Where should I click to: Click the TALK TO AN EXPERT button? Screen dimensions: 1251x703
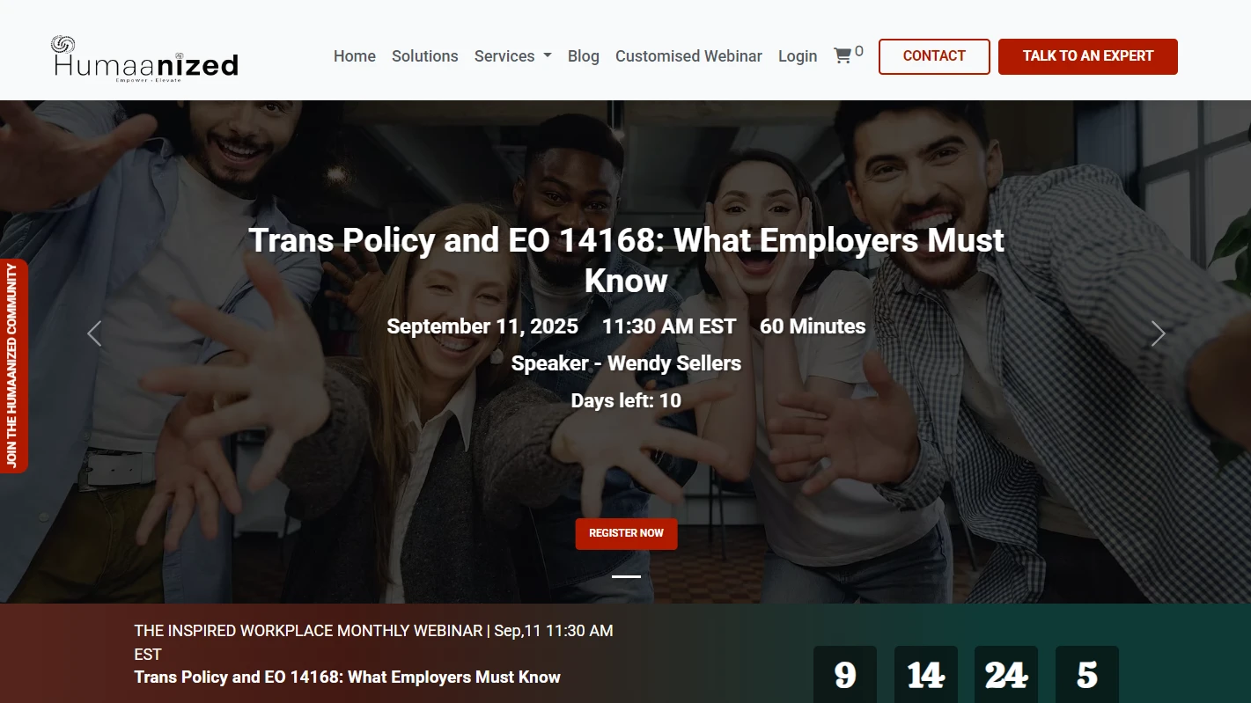1087,56
